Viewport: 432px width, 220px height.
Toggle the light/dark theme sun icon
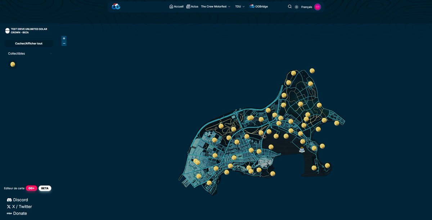(x=297, y=7)
